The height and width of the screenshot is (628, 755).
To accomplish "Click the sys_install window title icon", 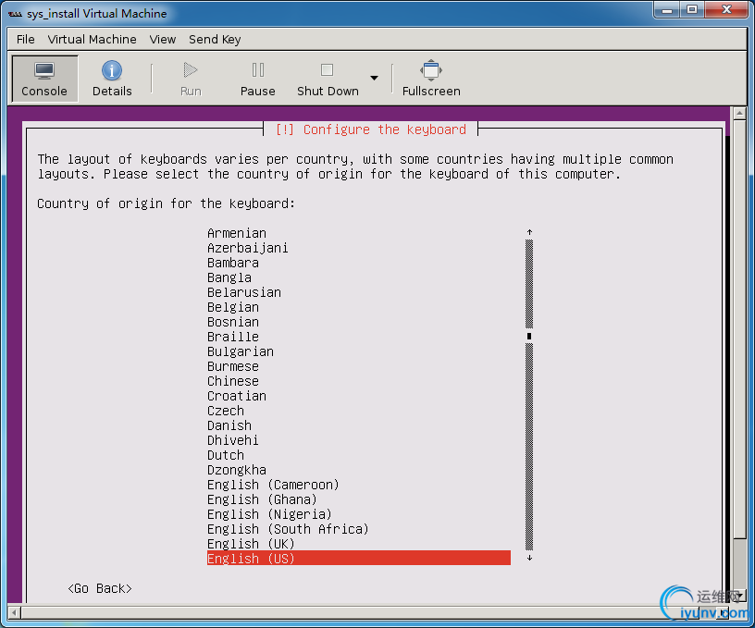I will click(x=15, y=14).
